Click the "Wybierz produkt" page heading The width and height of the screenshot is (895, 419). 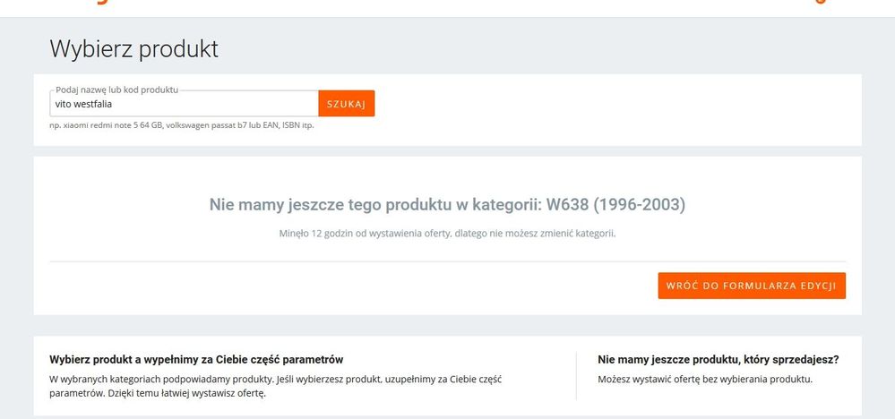point(133,48)
